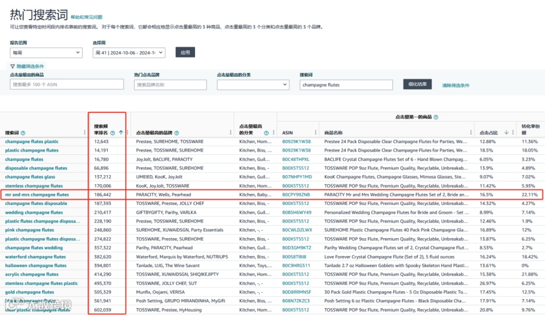Click click-share value 26.97%
Screen dimensions: 545x315
coord(488,284)
